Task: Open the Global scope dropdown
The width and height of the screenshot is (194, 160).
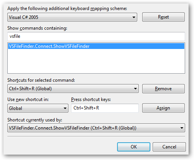Action: pos(38,108)
